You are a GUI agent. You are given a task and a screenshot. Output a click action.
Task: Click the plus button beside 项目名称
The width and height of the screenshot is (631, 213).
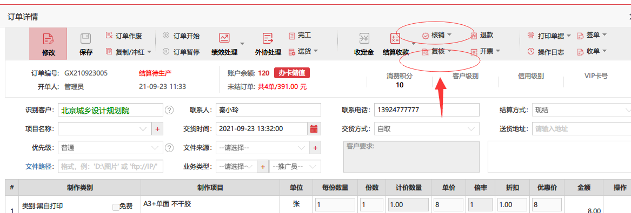(x=157, y=129)
